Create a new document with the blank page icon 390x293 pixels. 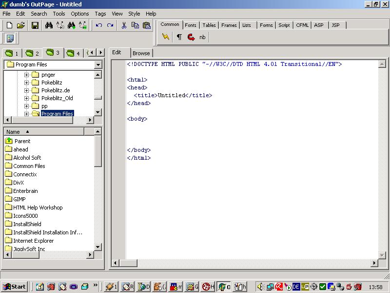(9, 25)
